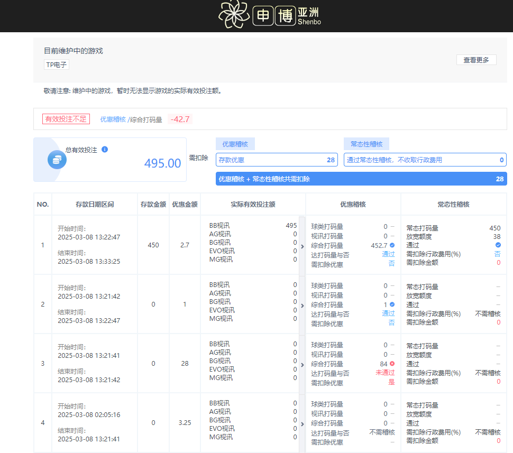Open the info icon beside 总有效投注
Image resolution: width=513 pixels, height=453 pixels.
click(x=104, y=149)
